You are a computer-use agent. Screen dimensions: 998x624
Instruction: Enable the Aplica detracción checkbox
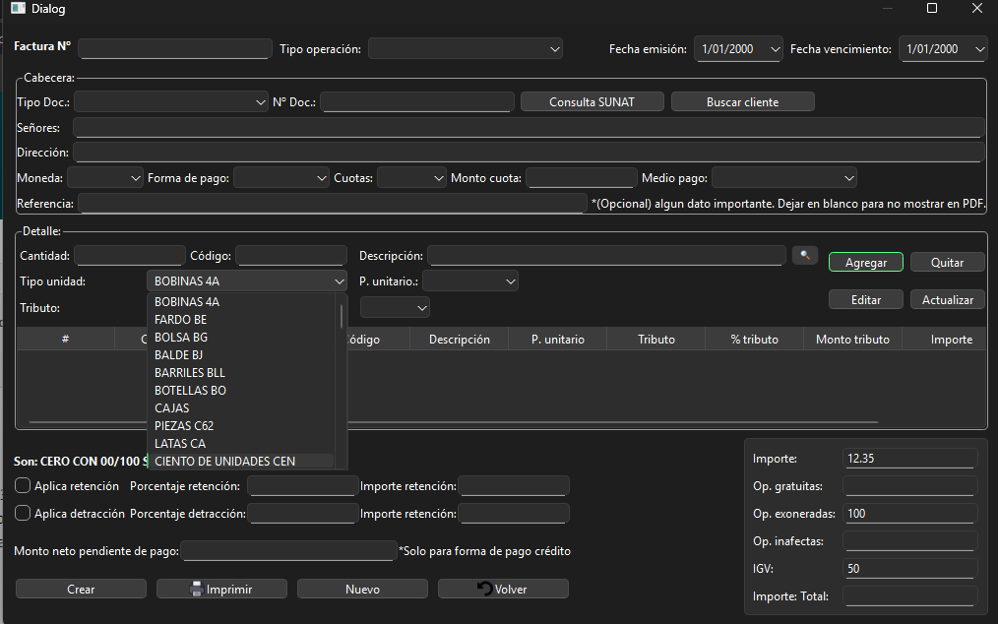[23, 513]
